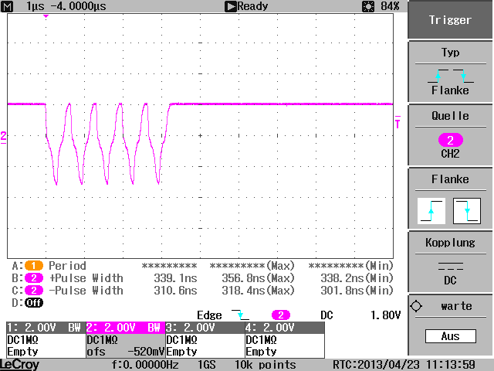494x371 pixels.
Task: Click the RTC date and time readout
Action: coord(404,365)
